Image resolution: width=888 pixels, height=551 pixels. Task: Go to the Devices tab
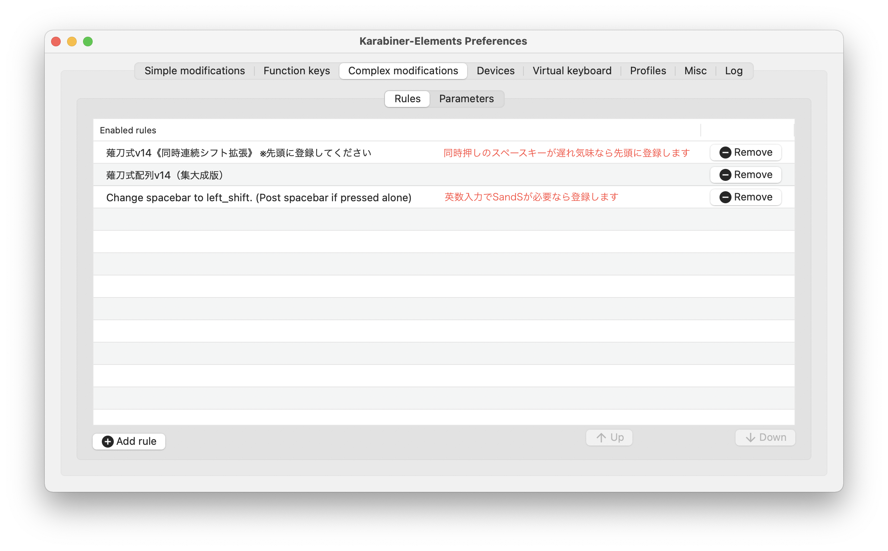(496, 71)
